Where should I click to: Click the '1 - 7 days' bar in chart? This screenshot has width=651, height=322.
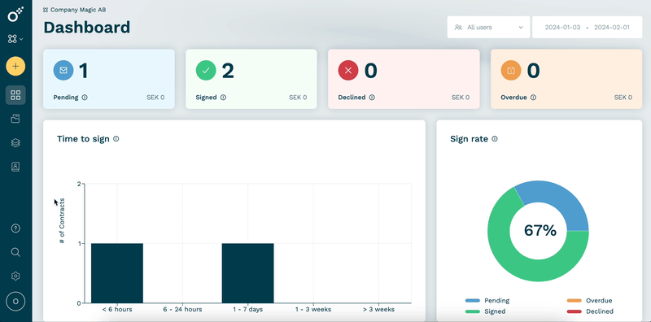(x=248, y=273)
